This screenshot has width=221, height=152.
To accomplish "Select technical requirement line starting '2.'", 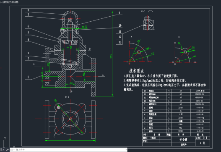I will [155, 81].
